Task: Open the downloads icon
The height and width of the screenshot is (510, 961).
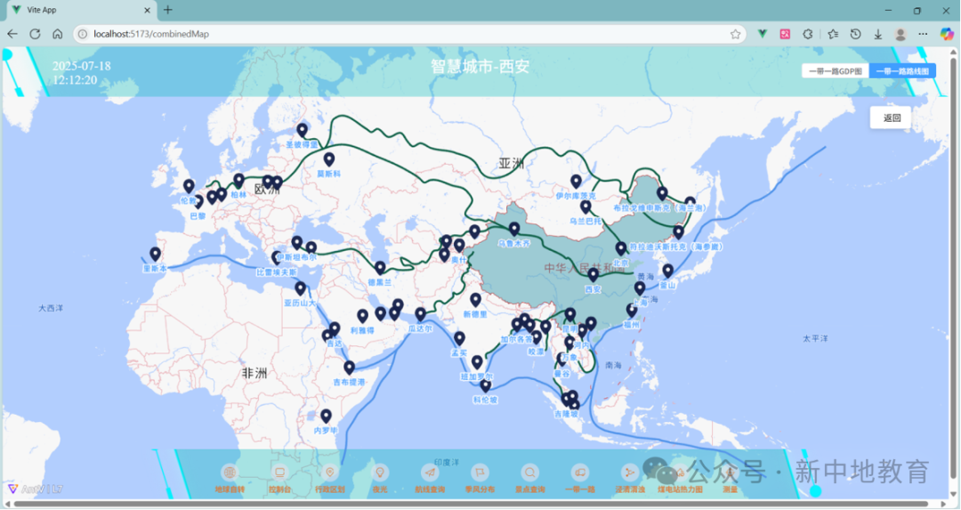Action: point(877,35)
